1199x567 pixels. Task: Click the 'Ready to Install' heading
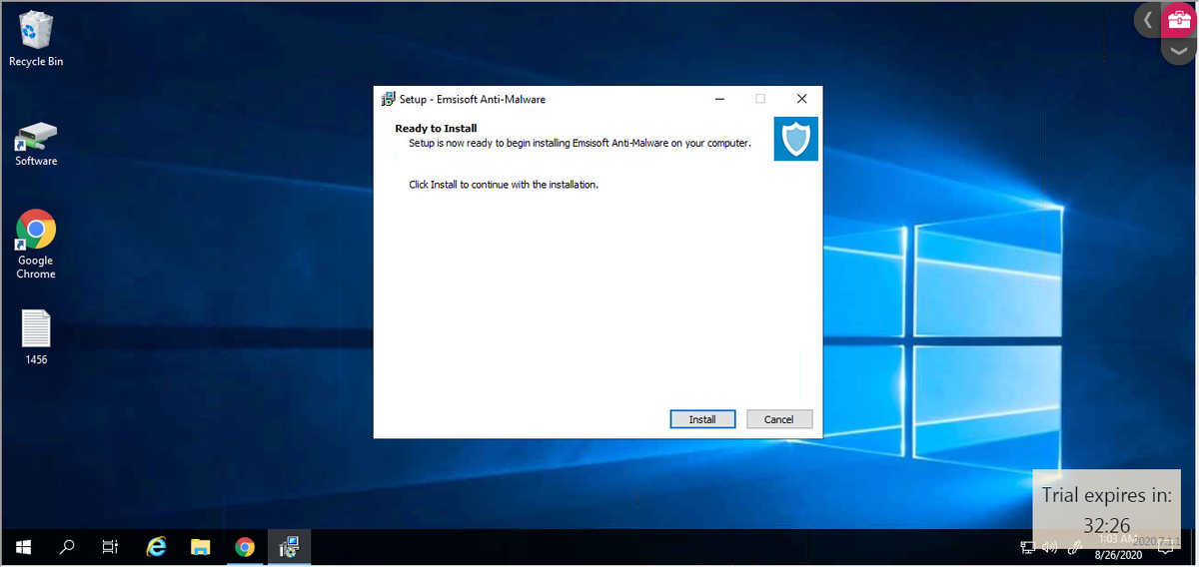point(436,129)
